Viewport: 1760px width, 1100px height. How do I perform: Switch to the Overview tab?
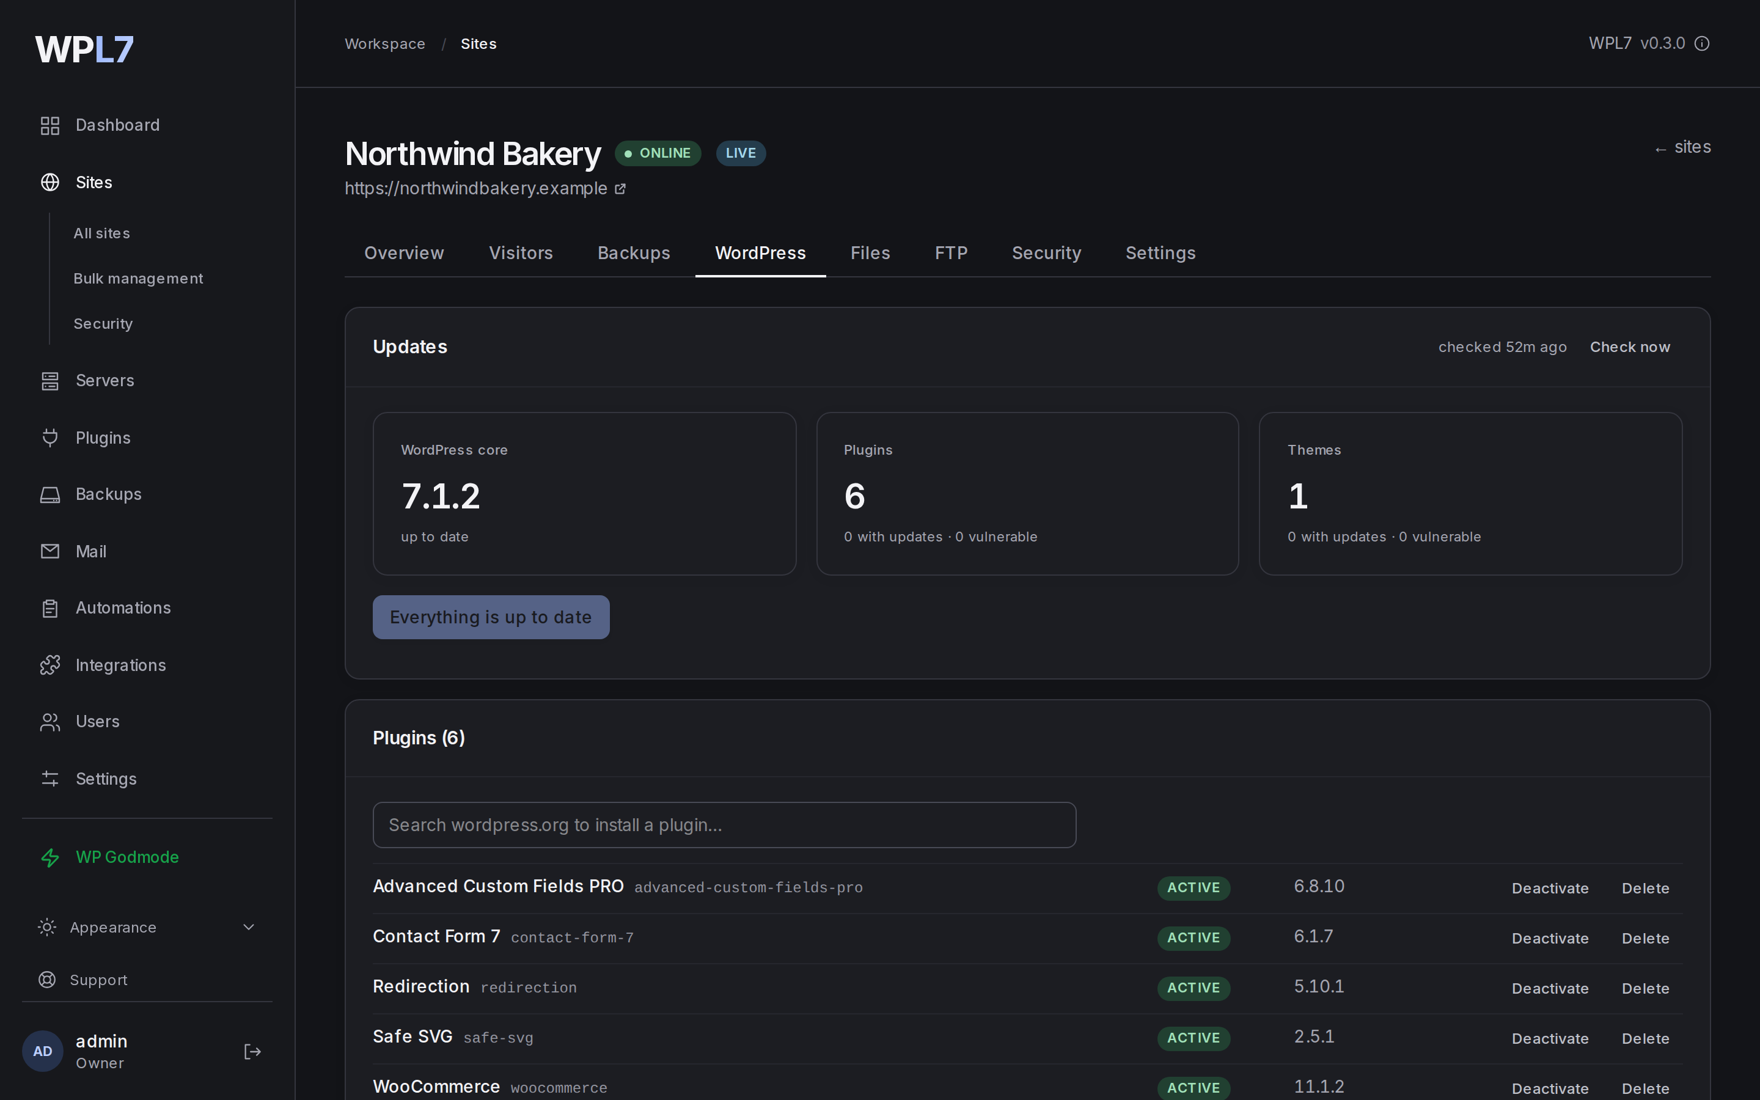tap(403, 253)
